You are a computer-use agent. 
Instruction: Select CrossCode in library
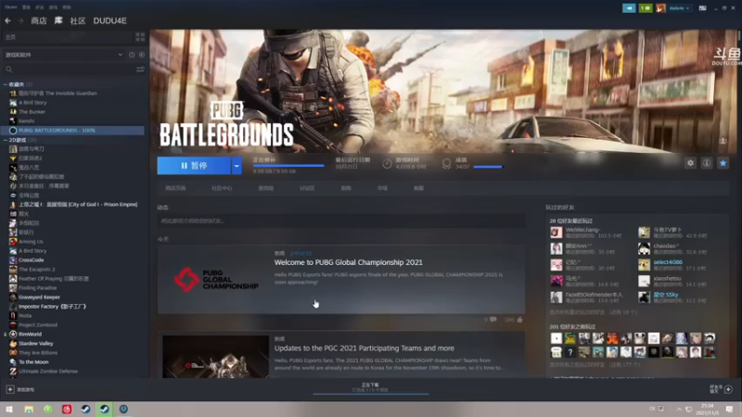32,260
